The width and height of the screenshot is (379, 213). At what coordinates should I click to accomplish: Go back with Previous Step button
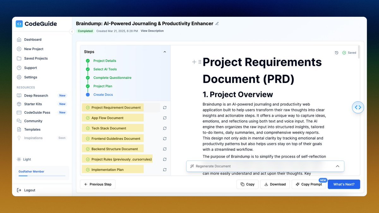point(98,184)
